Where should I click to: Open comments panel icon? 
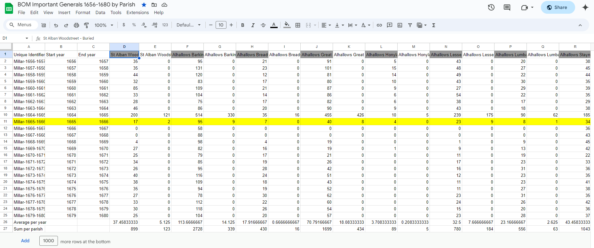point(507,7)
